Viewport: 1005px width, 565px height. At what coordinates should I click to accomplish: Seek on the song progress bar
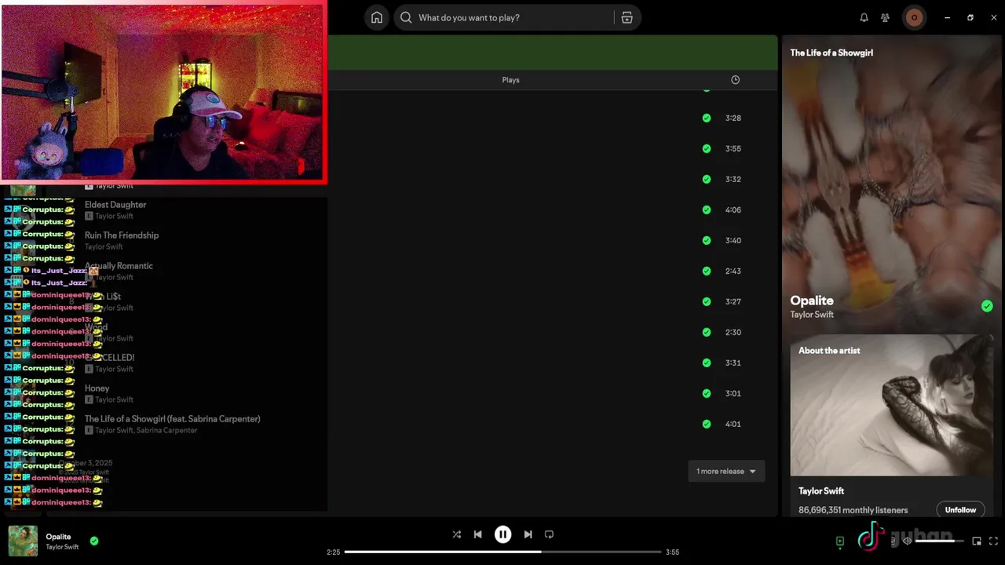(x=502, y=552)
